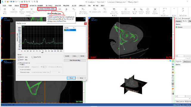The width and height of the screenshot is (191, 107).
Task: Activate the Region Grow tool
Action: [x=22, y=11]
